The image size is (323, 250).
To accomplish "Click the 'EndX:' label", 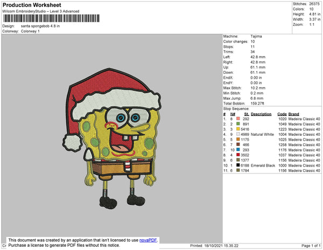I will point(228,78).
